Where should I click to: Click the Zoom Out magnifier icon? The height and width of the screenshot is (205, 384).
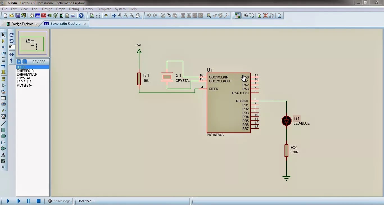[126, 15]
